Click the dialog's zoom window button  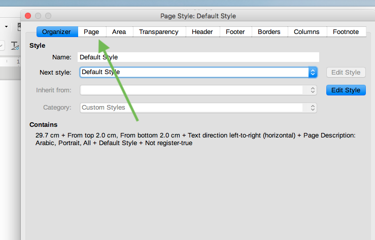coord(48,16)
